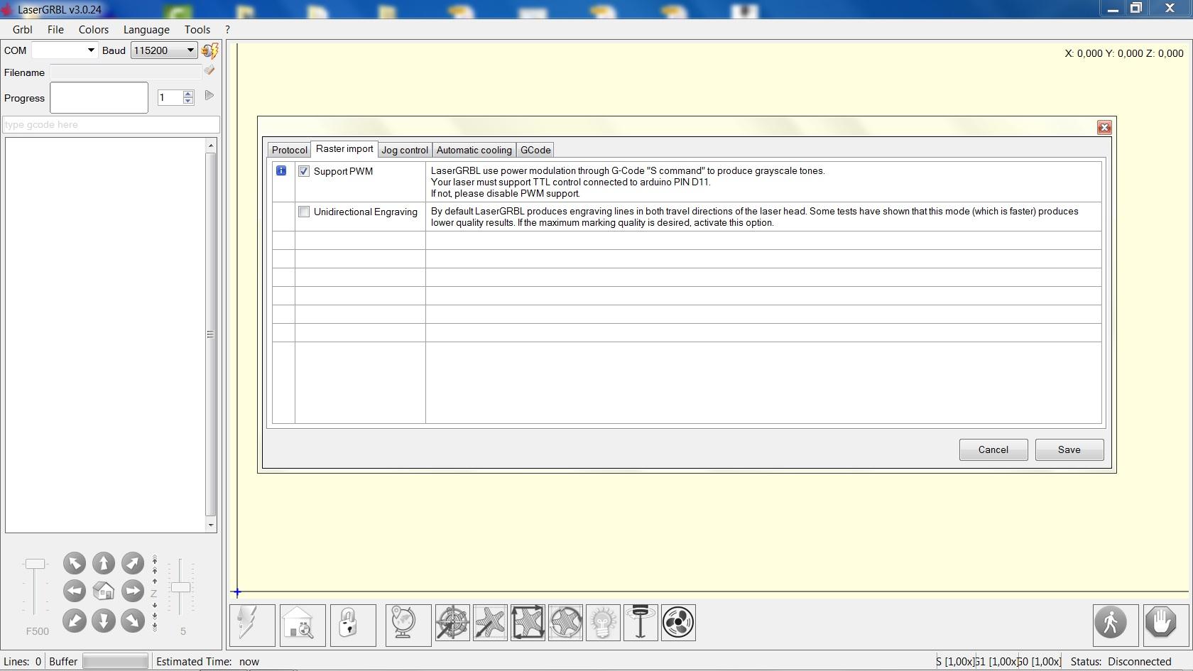This screenshot has width=1193, height=671.
Task: Jog down with the down arrow button
Action: coord(104,621)
